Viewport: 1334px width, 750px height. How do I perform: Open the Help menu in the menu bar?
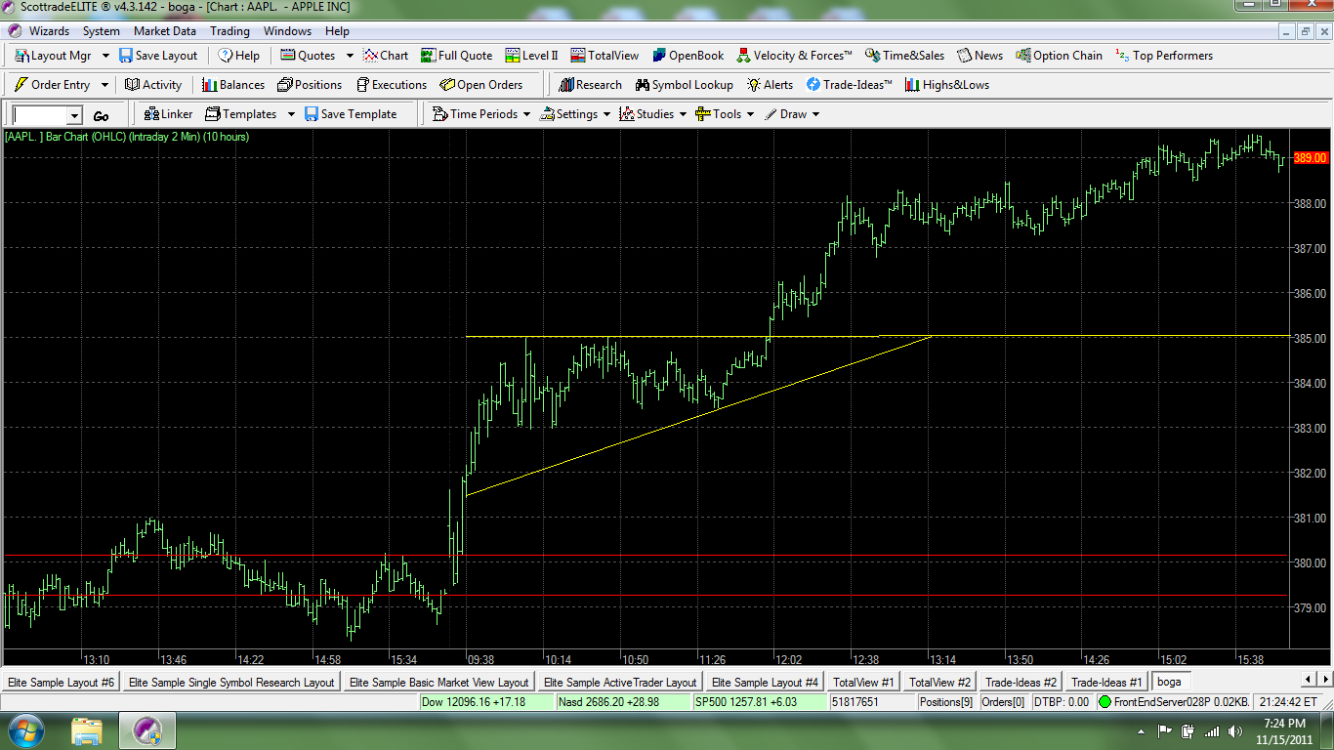point(337,31)
